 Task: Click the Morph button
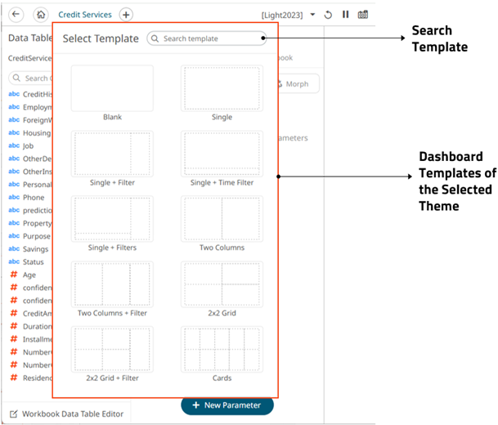[297, 84]
